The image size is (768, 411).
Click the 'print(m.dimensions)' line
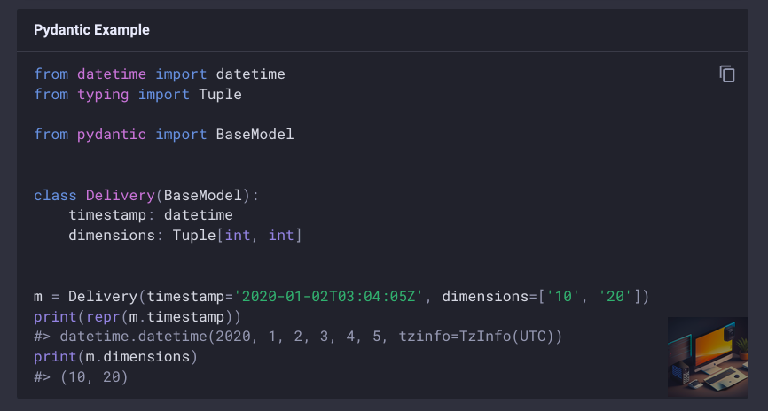(115, 357)
